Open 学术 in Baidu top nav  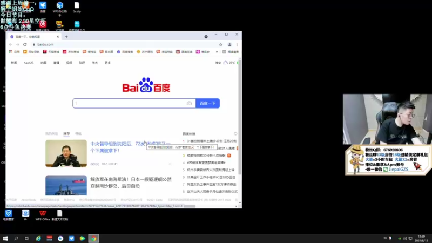[95, 63]
